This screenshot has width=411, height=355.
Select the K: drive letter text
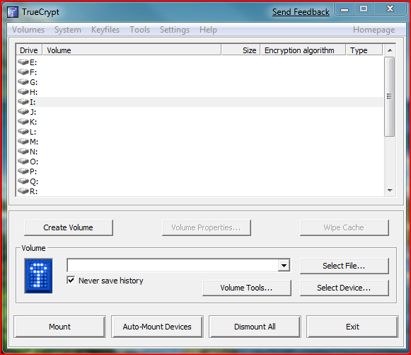(33, 122)
